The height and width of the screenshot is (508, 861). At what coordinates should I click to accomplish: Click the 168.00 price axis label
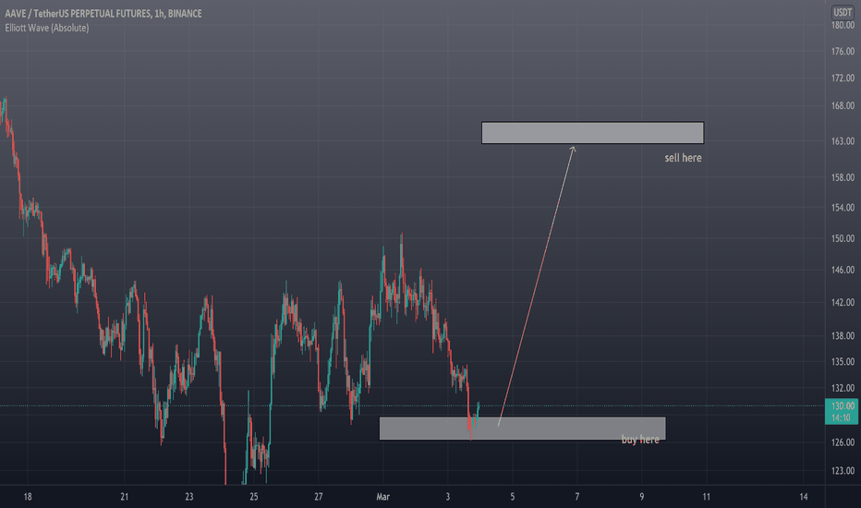pyautogui.click(x=843, y=105)
